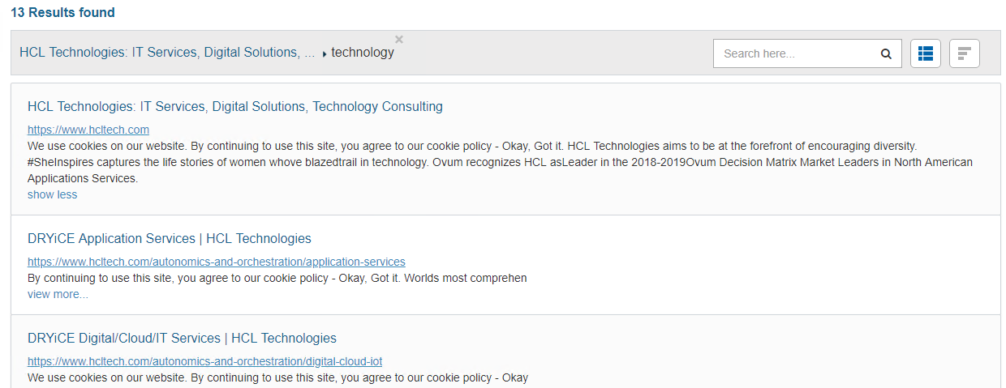Viewport: 1006px width, 388px height.
Task: Select the technology breadcrumb item
Action: (x=363, y=53)
